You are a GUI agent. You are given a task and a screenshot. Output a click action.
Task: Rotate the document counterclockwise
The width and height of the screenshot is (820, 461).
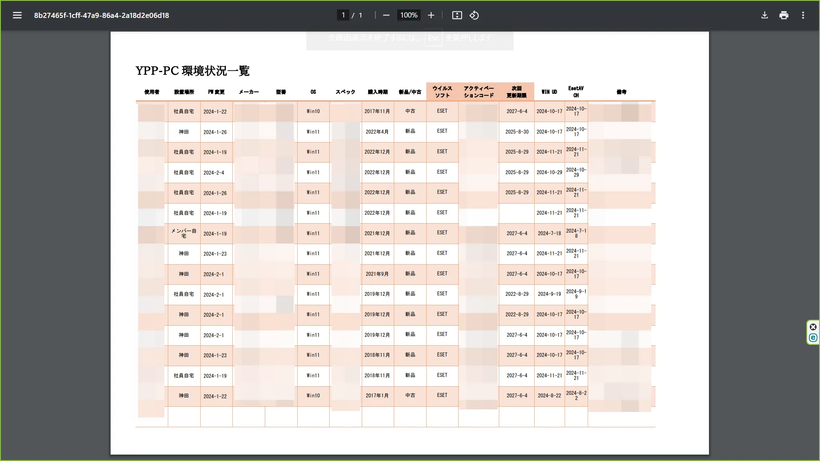(x=474, y=15)
